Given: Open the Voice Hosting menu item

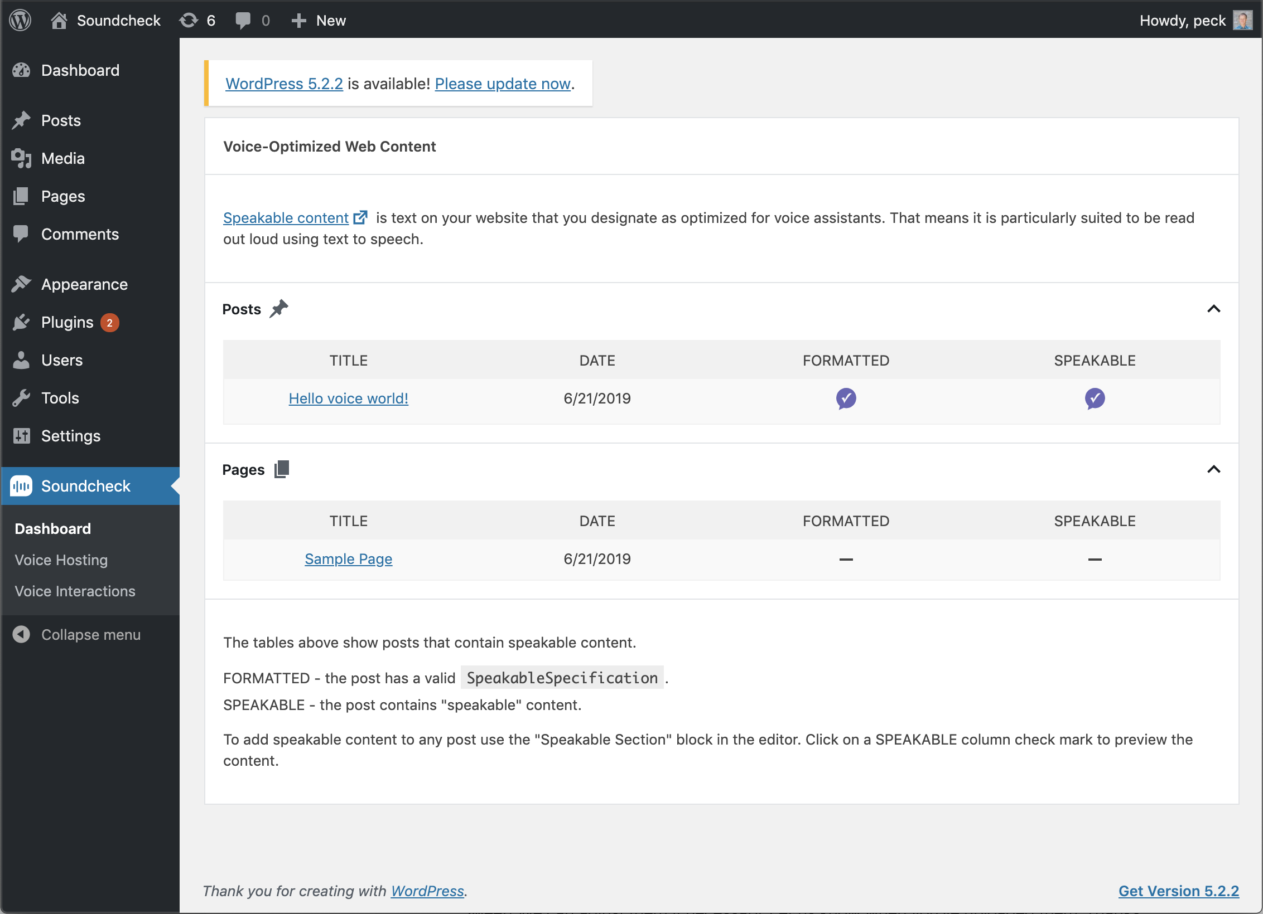Looking at the screenshot, I should click(61, 560).
